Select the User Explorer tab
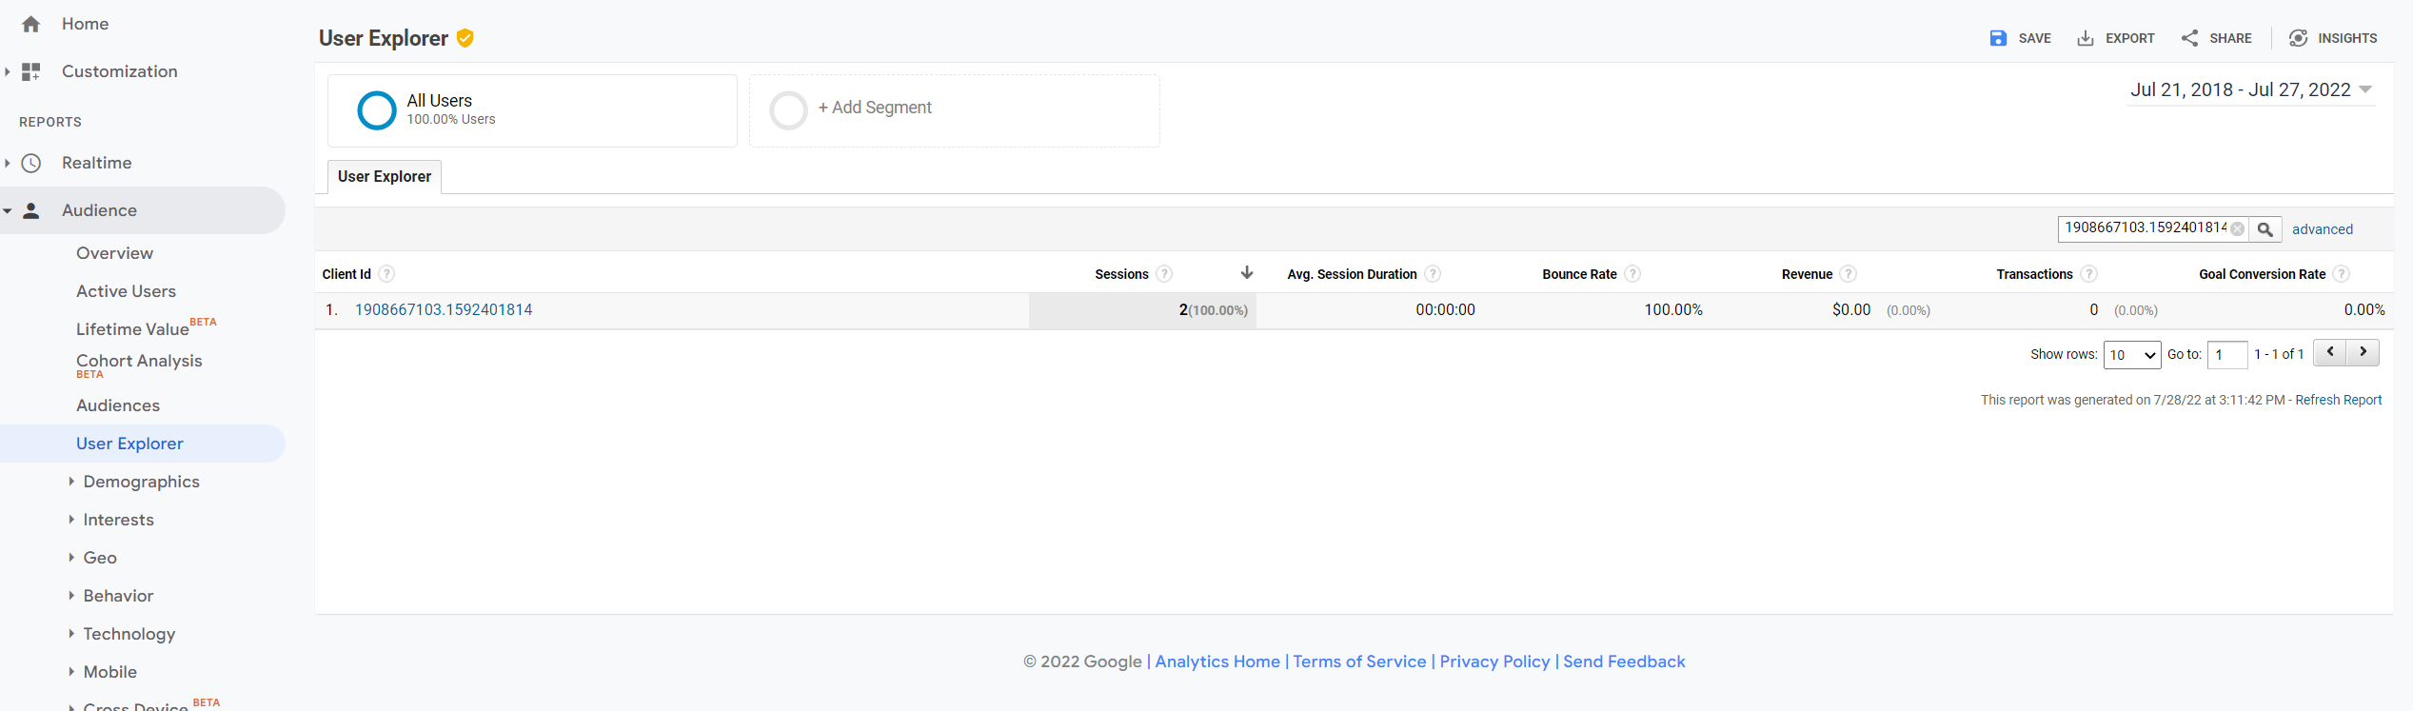2413x711 pixels. 385,177
